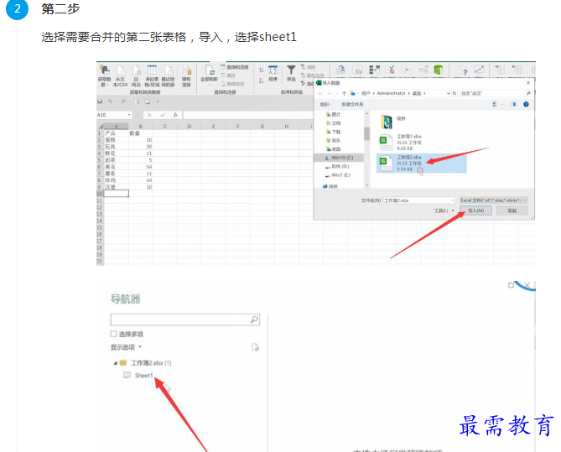
Task: Click column B header in the spreadsheet
Action: (x=141, y=127)
